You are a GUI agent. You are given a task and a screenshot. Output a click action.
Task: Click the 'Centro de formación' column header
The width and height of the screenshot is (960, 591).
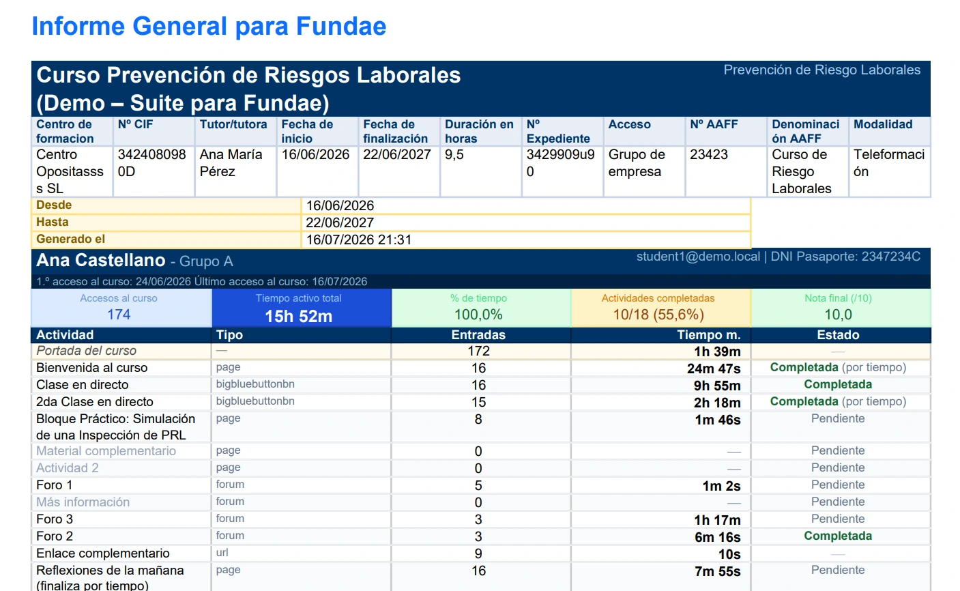72,131
